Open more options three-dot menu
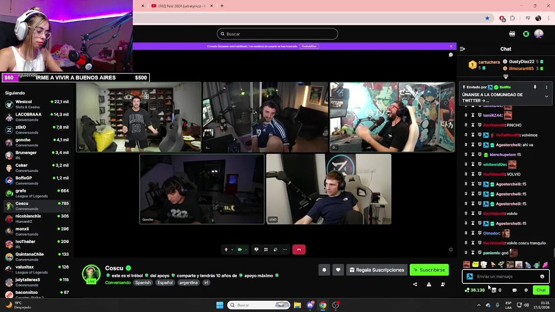The width and height of the screenshot is (555, 312). (285, 250)
